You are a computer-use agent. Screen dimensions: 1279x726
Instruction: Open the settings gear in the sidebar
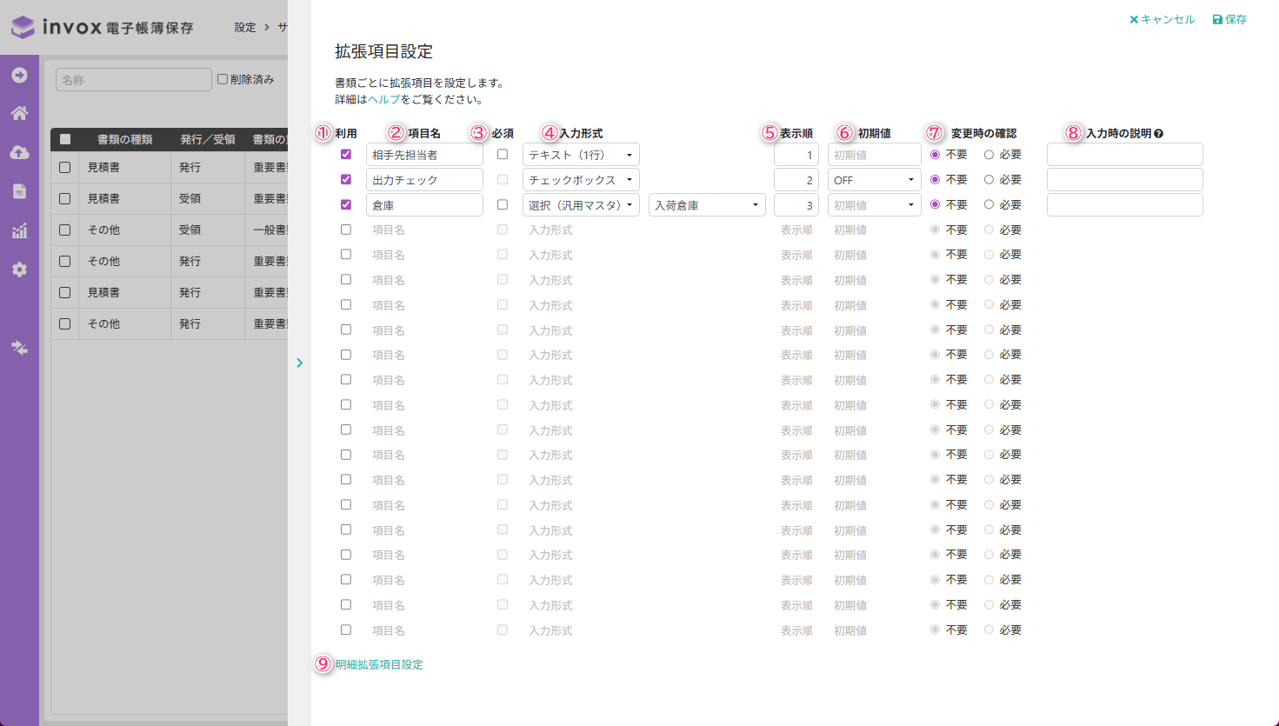[x=19, y=270]
